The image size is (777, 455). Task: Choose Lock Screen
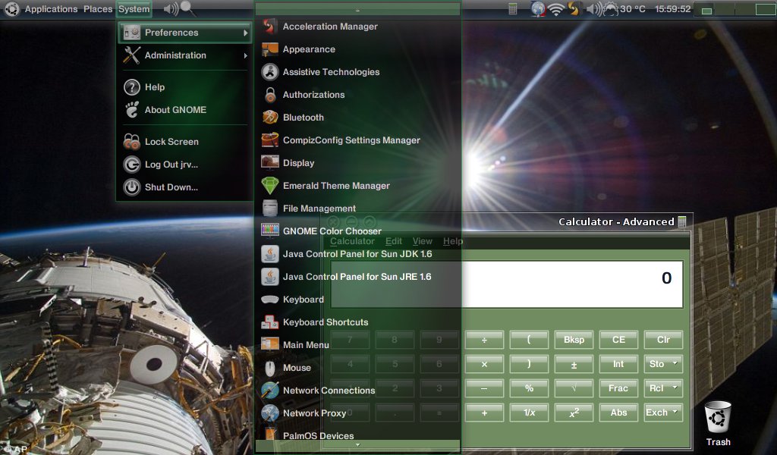185,142
